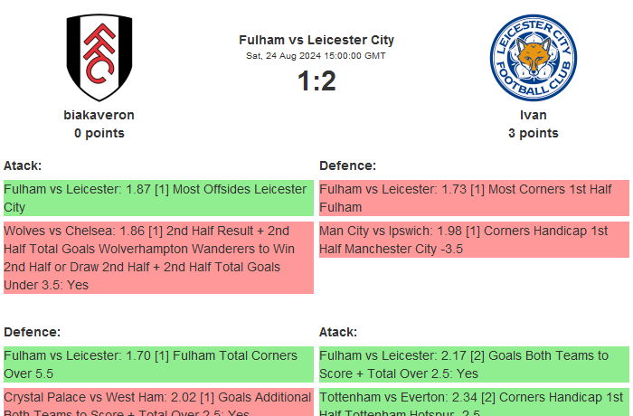This screenshot has width=633, height=416.
Task: Select Most Offsides Leicester City bet
Action: click(x=158, y=198)
